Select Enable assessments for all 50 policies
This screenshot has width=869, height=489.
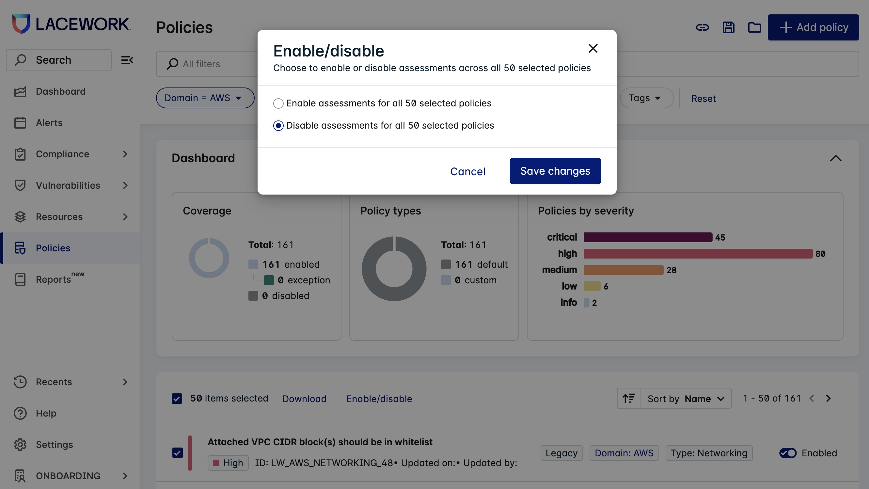(278, 103)
